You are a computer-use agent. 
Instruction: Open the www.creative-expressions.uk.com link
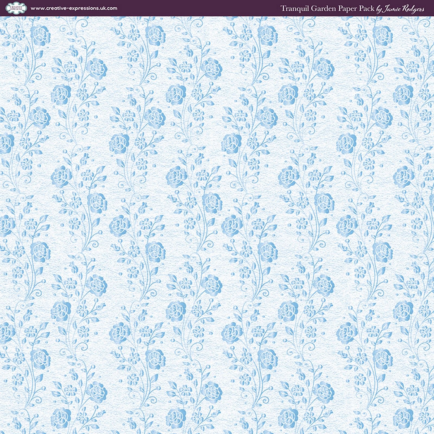click(x=74, y=8)
